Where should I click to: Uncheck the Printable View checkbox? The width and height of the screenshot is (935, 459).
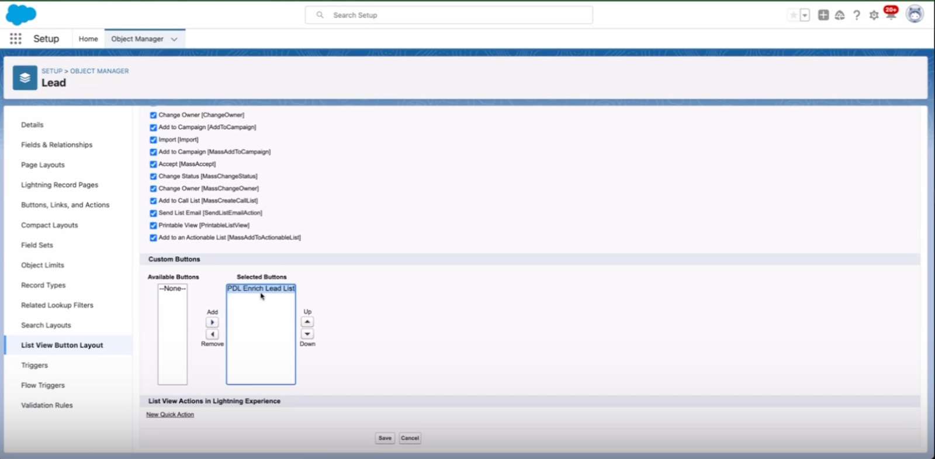pos(153,226)
